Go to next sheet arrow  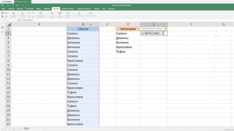6,130
